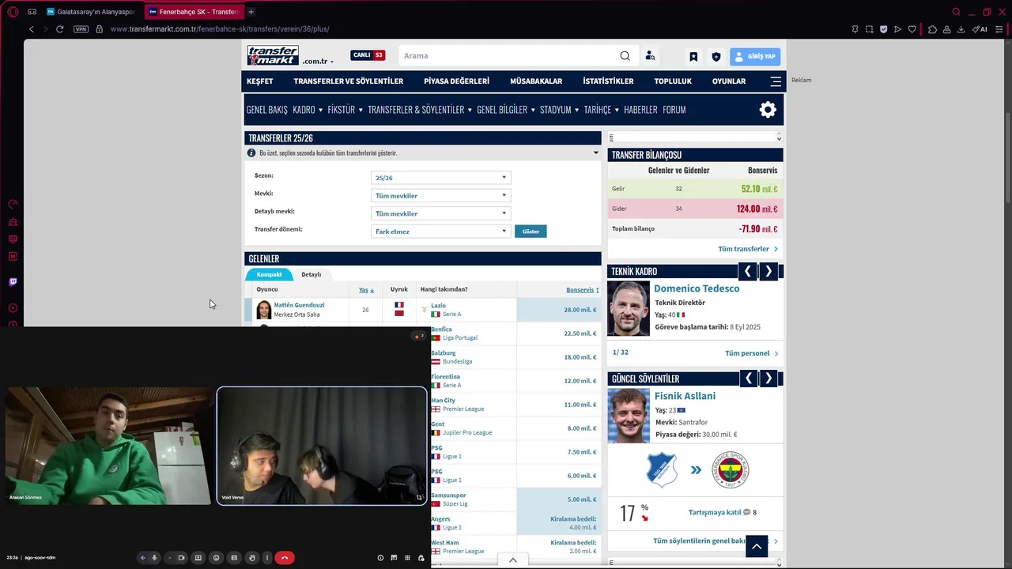Viewport: 1012px width, 569px height.
Task: Open the Mevki dropdown
Action: (441, 196)
